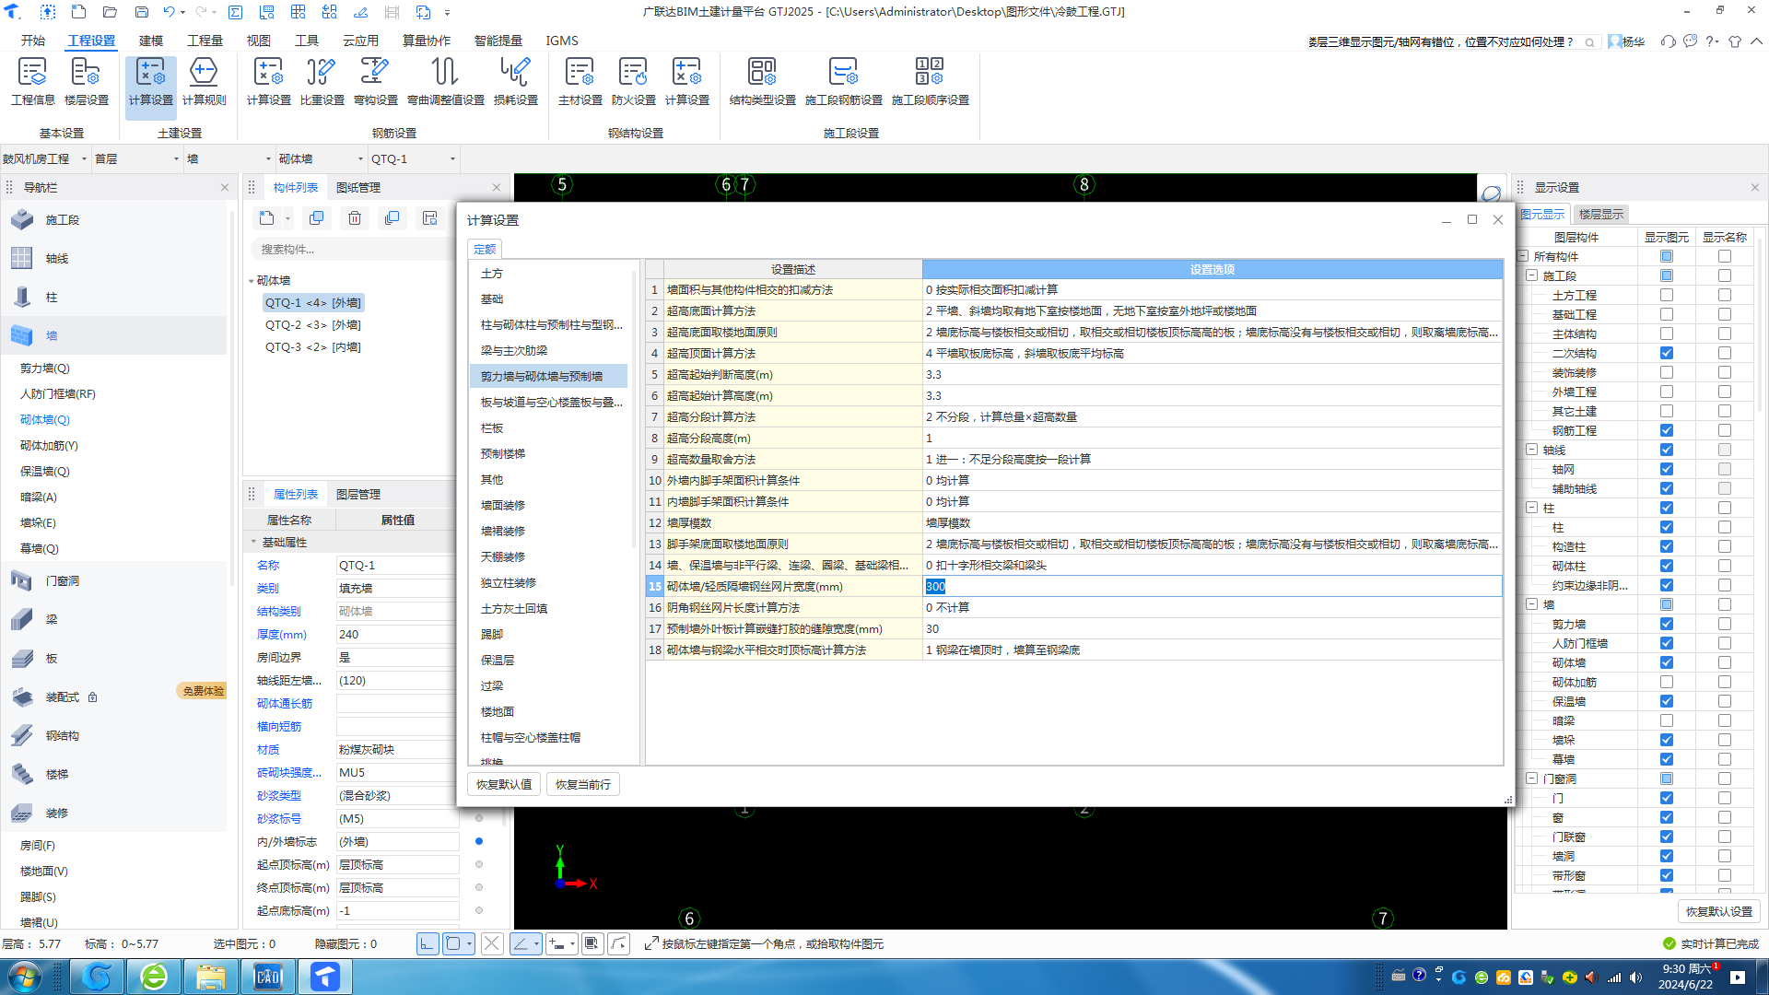The width and height of the screenshot is (1769, 995).
Task: Click 搜索构件 search field
Action: [352, 249]
